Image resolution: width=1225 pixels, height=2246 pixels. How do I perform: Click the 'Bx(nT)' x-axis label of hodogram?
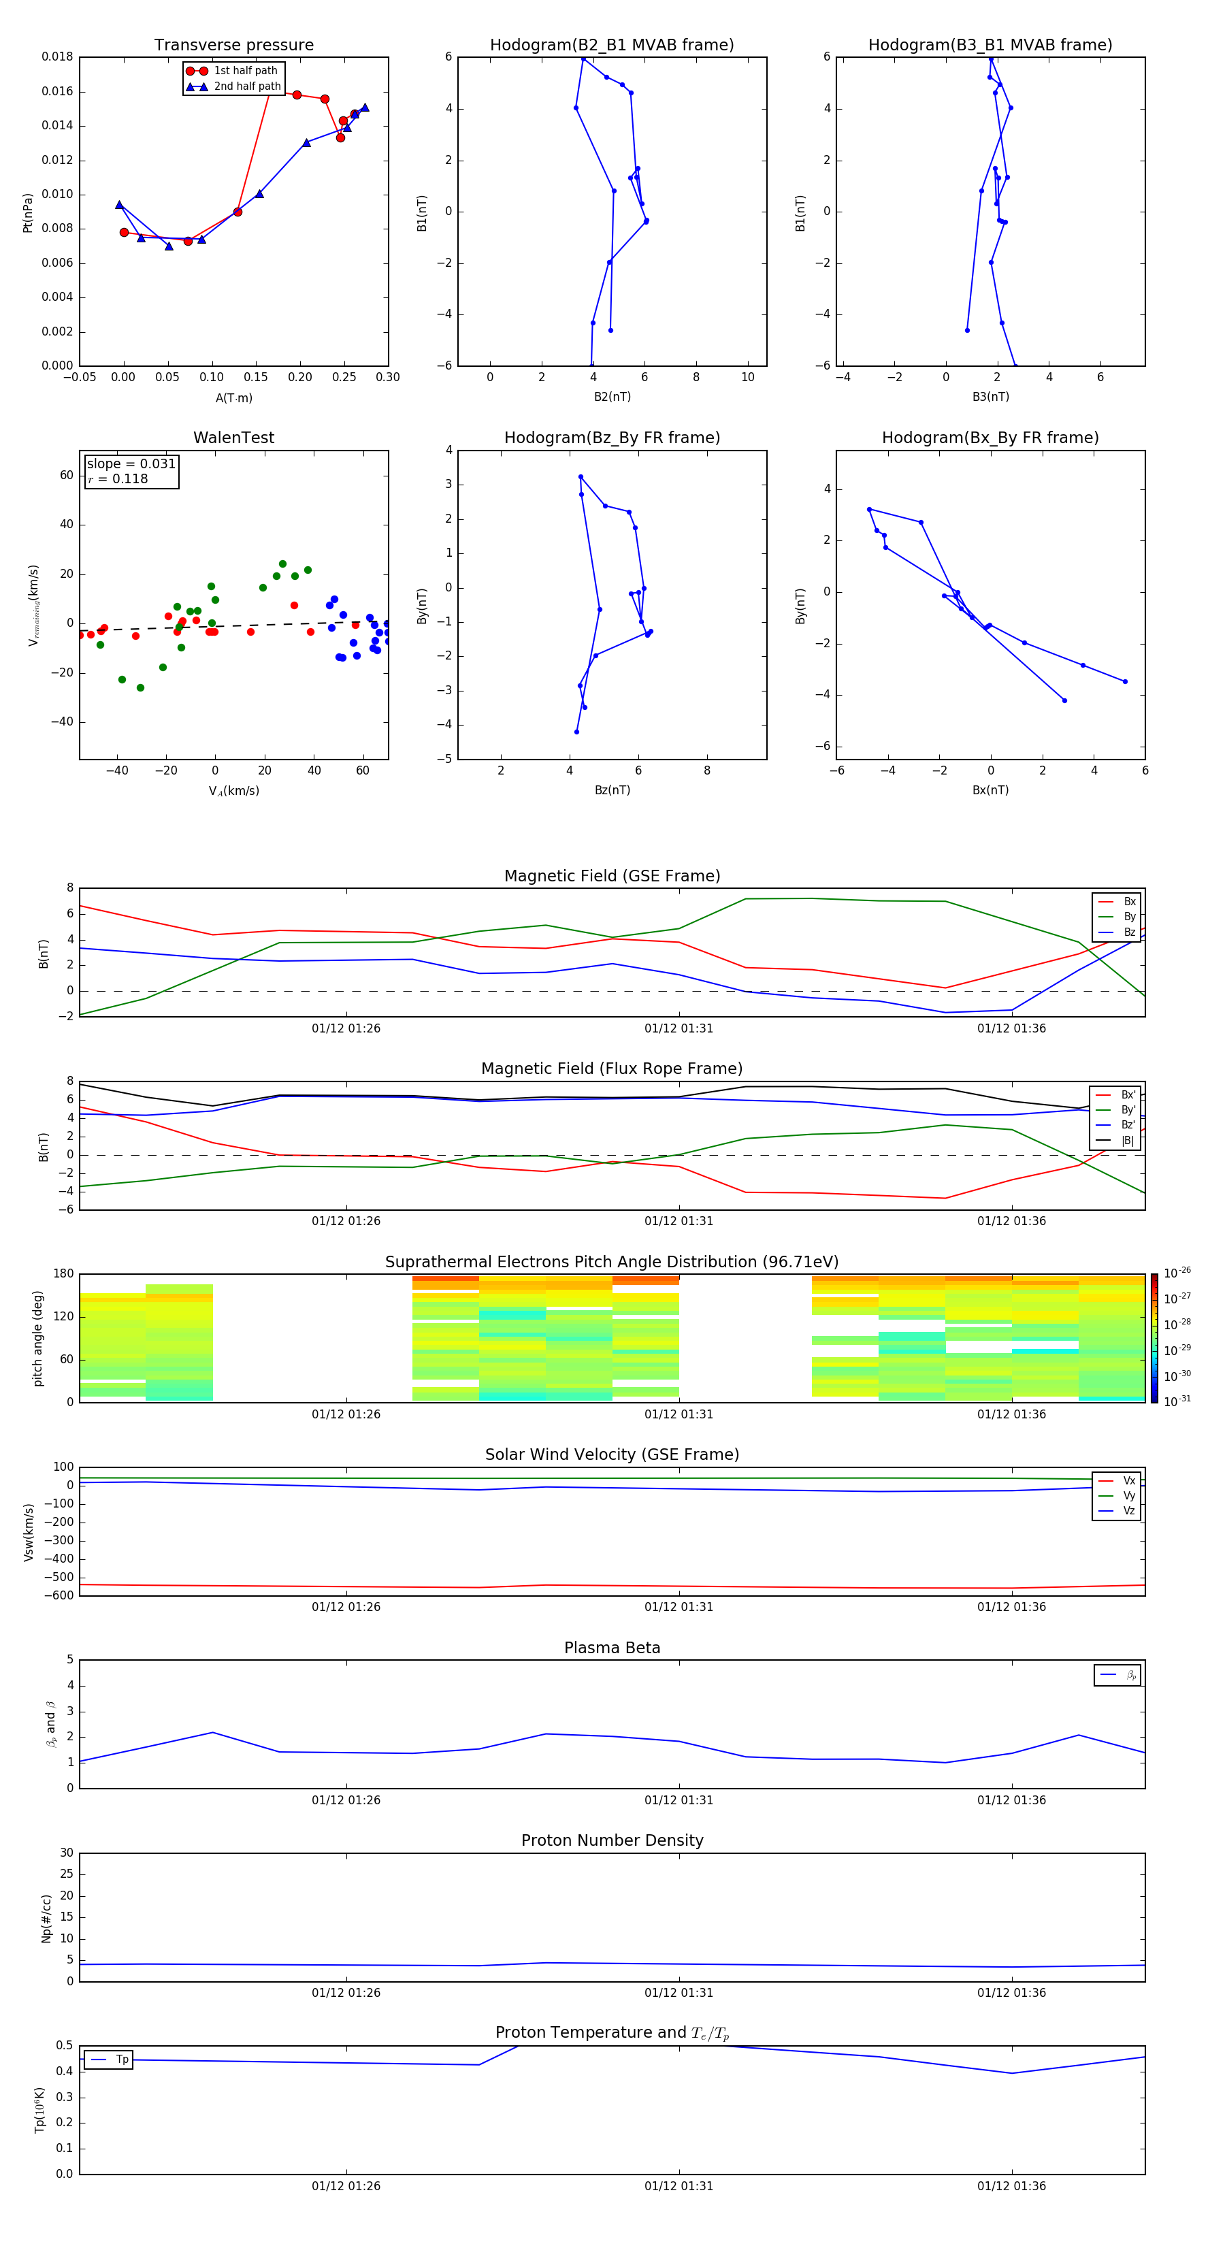tap(990, 790)
